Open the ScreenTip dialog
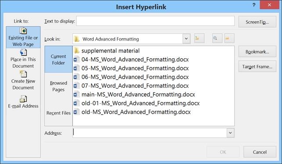Screen dimensions: 282x164 [x=257, y=22]
